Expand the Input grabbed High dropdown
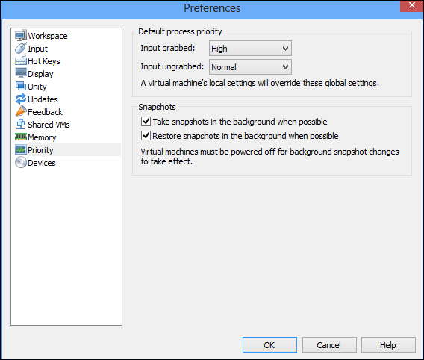 click(250, 49)
